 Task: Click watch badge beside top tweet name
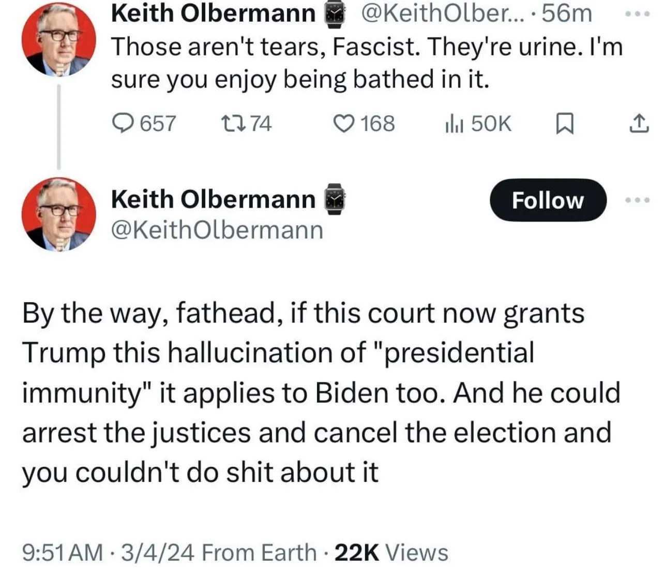point(334,14)
